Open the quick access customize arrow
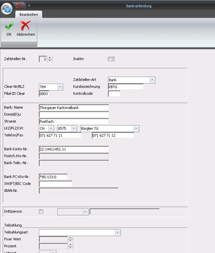The image size is (215, 253). coord(29,5)
